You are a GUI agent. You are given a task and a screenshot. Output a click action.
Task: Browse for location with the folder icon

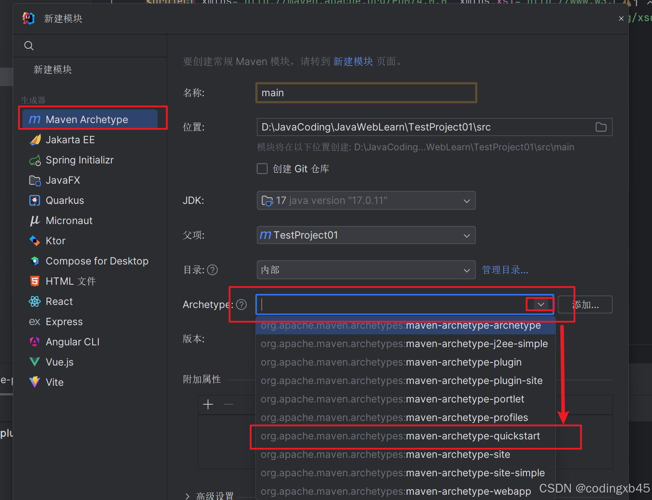click(x=601, y=127)
